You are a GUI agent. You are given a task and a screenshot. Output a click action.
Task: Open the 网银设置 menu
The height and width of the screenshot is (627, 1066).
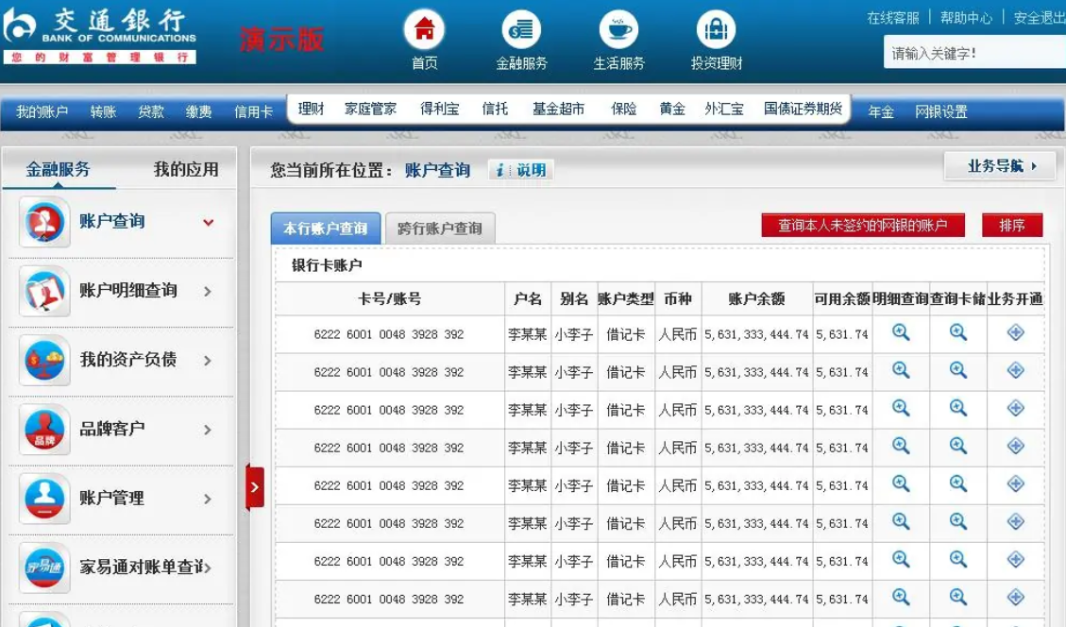pos(941,111)
